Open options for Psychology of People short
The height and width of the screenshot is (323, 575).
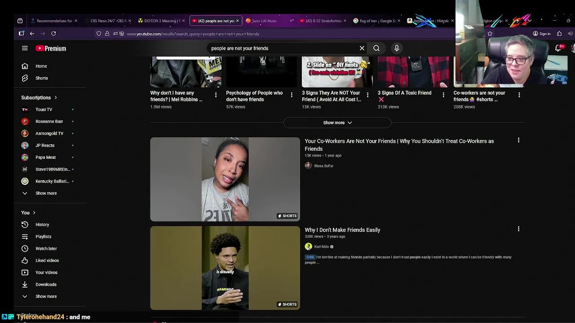click(292, 95)
